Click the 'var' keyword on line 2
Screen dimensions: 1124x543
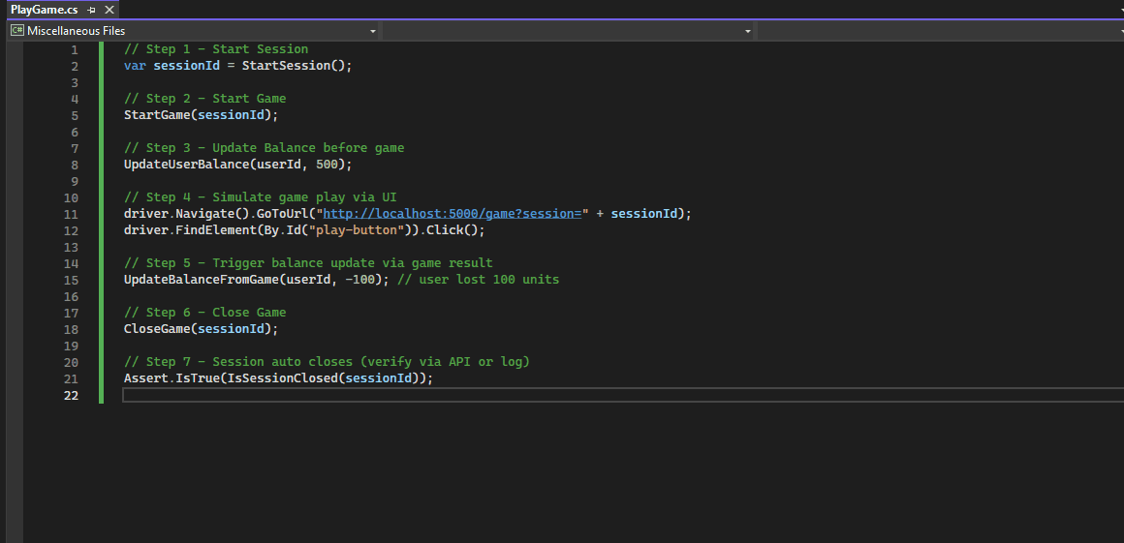(135, 66)
